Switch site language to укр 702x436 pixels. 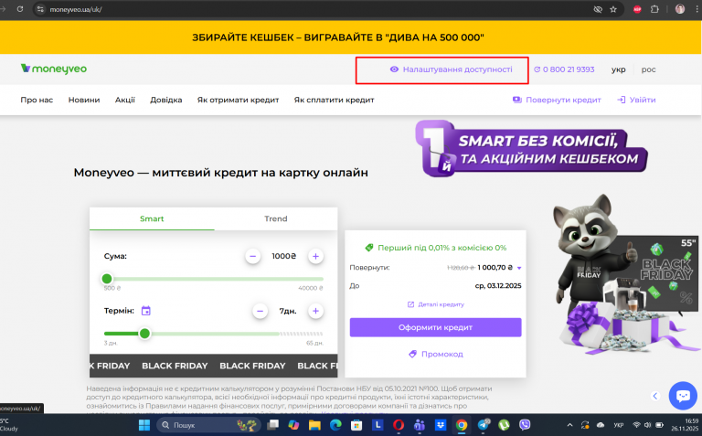tap(618, 69)
